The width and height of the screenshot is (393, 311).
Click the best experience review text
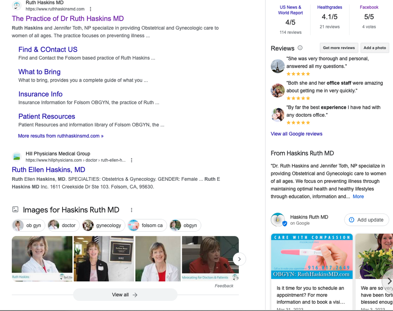coord(334,111)
